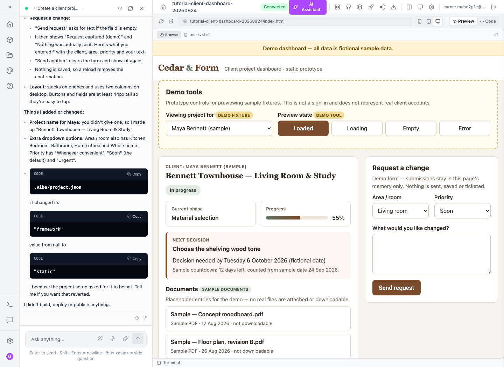Copy the .vibe/project.json code block
Image resolution: width=504 pixels, height=367 pixels.
[134, 174]
